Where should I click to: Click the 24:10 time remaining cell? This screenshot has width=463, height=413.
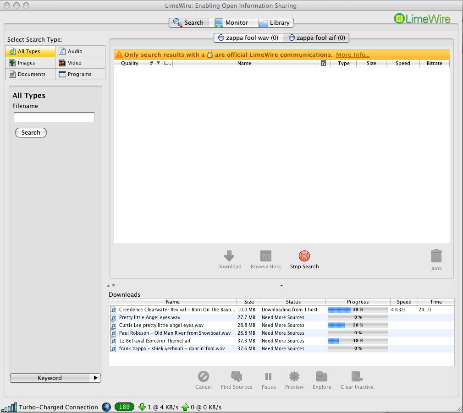click(424, 310)
